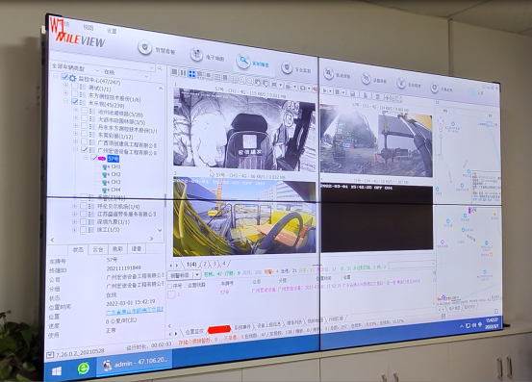The height and width of the screenshot is (382, 532).
Task: Click the blue location address link
Action: (135, 311)
